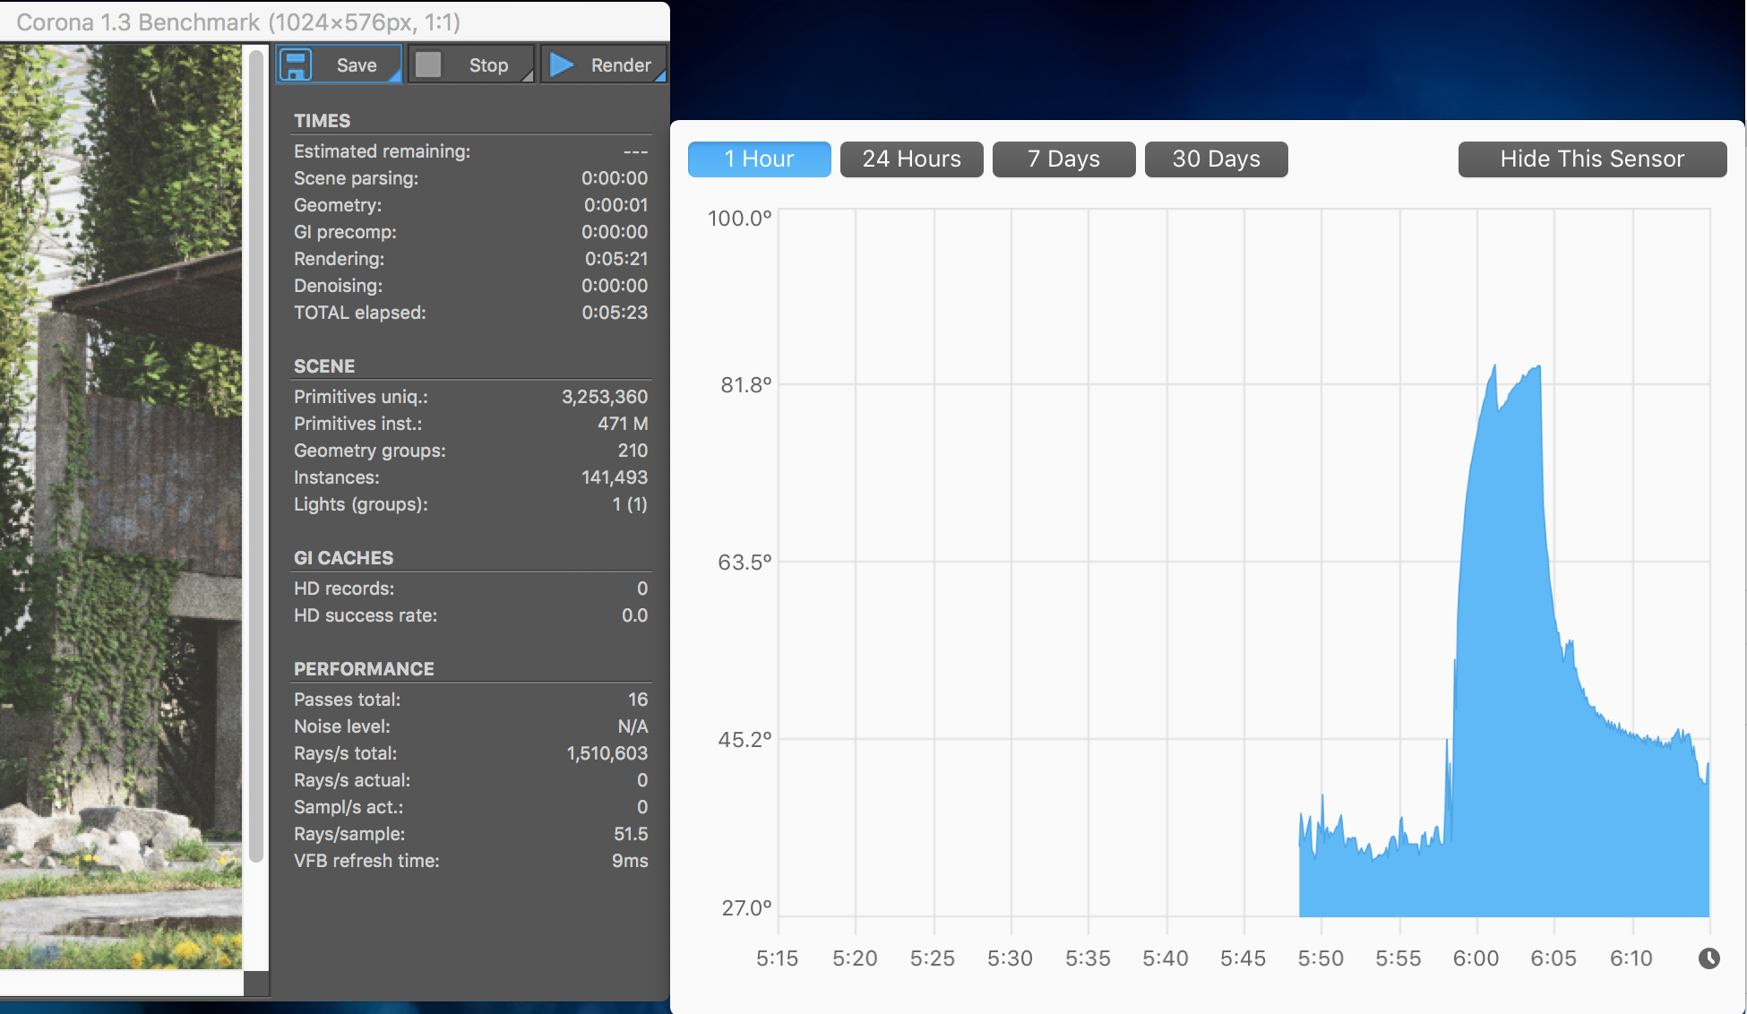The width and height of the screenshot is (1747, 1014).
Task: Click the GI precomp row label
Action: pos(345,232)
